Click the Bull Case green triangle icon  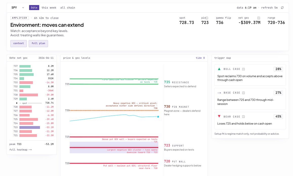pos(219,69)
